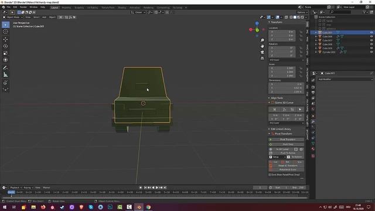The height and width of the screenshot is (211, 375).
Task: Hide Cube.006 via eye icon
Action: pyautogui.click(x=371, y=36)
